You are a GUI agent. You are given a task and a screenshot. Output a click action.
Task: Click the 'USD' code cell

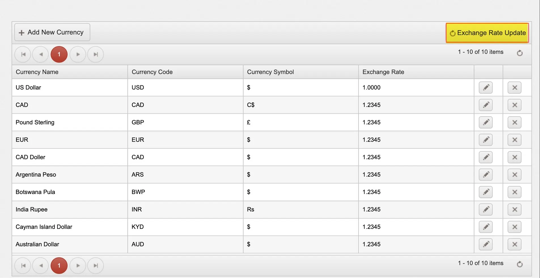(185, 87)
